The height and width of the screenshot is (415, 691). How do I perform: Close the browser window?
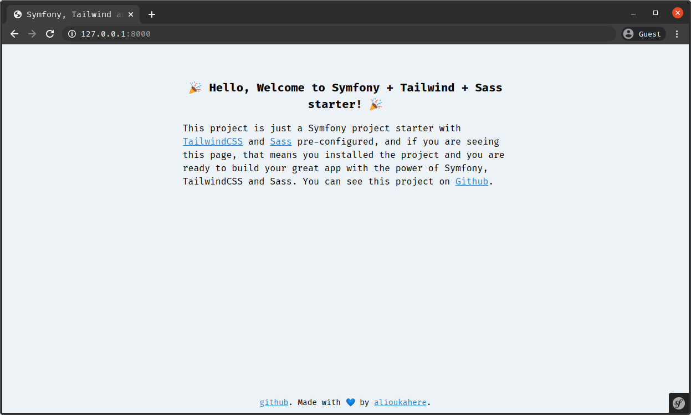point(678,13)
